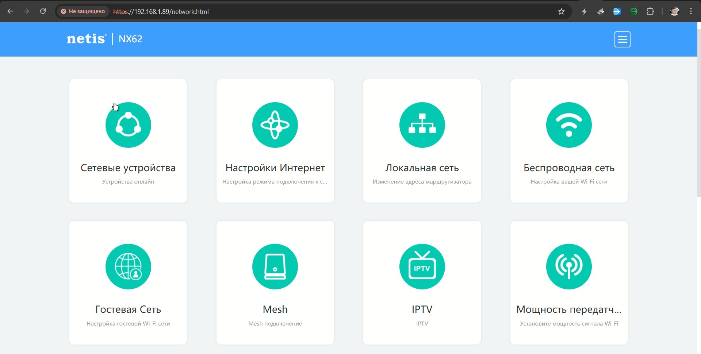Go back to the previous page
The image size is (701, 354).
click(x=10, y=11)
